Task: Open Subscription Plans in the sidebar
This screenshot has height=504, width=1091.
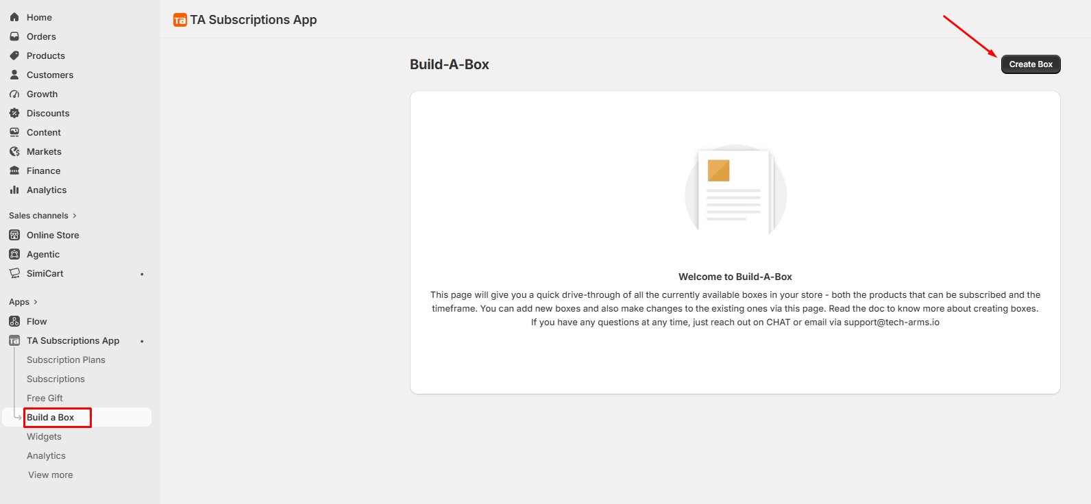Action: 66,360
